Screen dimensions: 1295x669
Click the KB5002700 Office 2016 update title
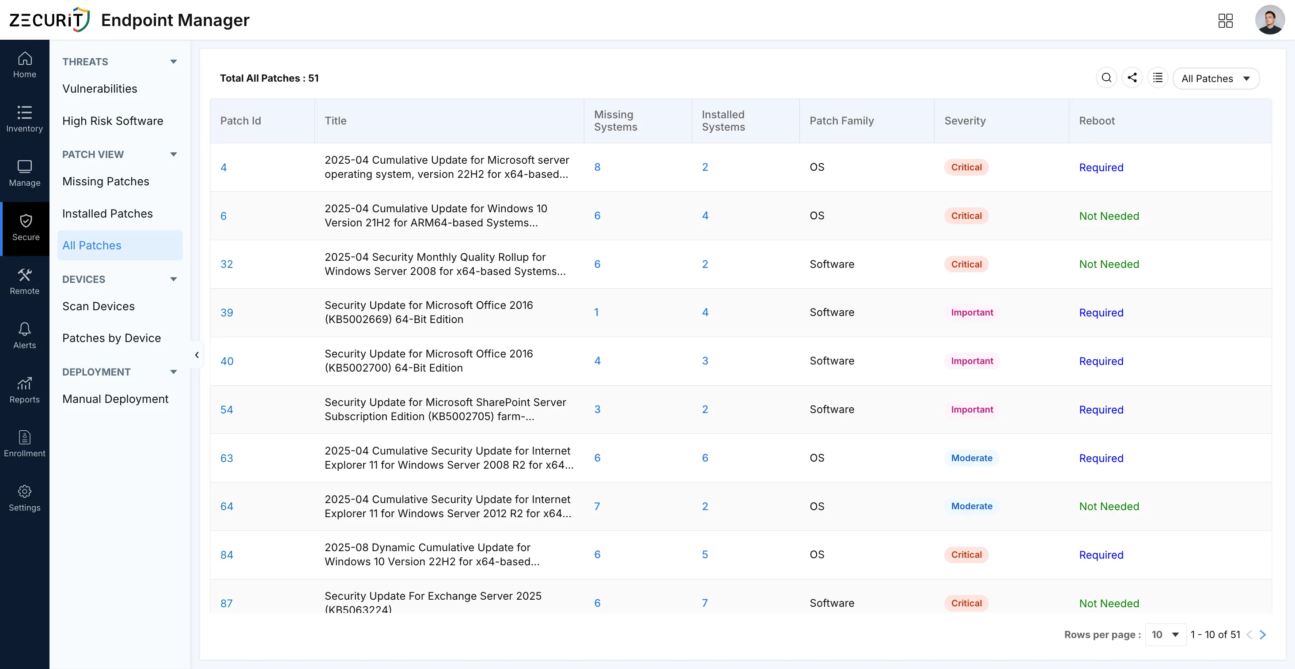click(x=428, y=361)
